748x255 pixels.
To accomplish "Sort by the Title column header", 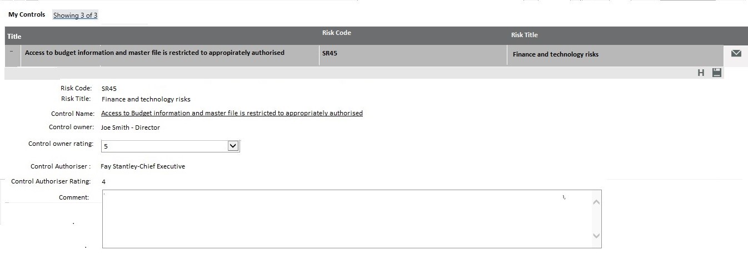I will [x=14, y=37].
